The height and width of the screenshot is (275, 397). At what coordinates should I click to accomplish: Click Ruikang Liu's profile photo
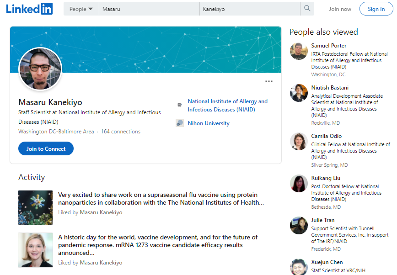(299, 184)
